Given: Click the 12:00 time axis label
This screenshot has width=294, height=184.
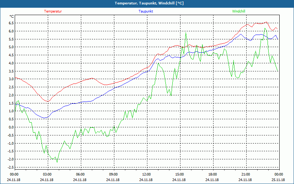Looking at the screenshot, I should pos(147,174).
